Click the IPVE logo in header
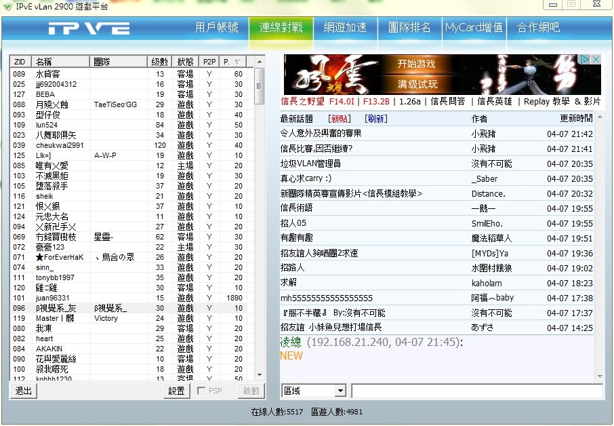Viewport: 614px width, 426px height. [89, 28]
